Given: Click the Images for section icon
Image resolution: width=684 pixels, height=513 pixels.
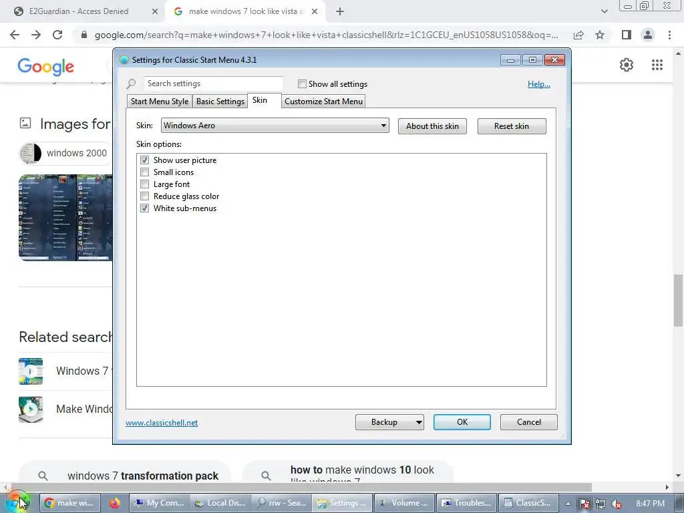Looking at the screenshot, I should pos(25,124).
